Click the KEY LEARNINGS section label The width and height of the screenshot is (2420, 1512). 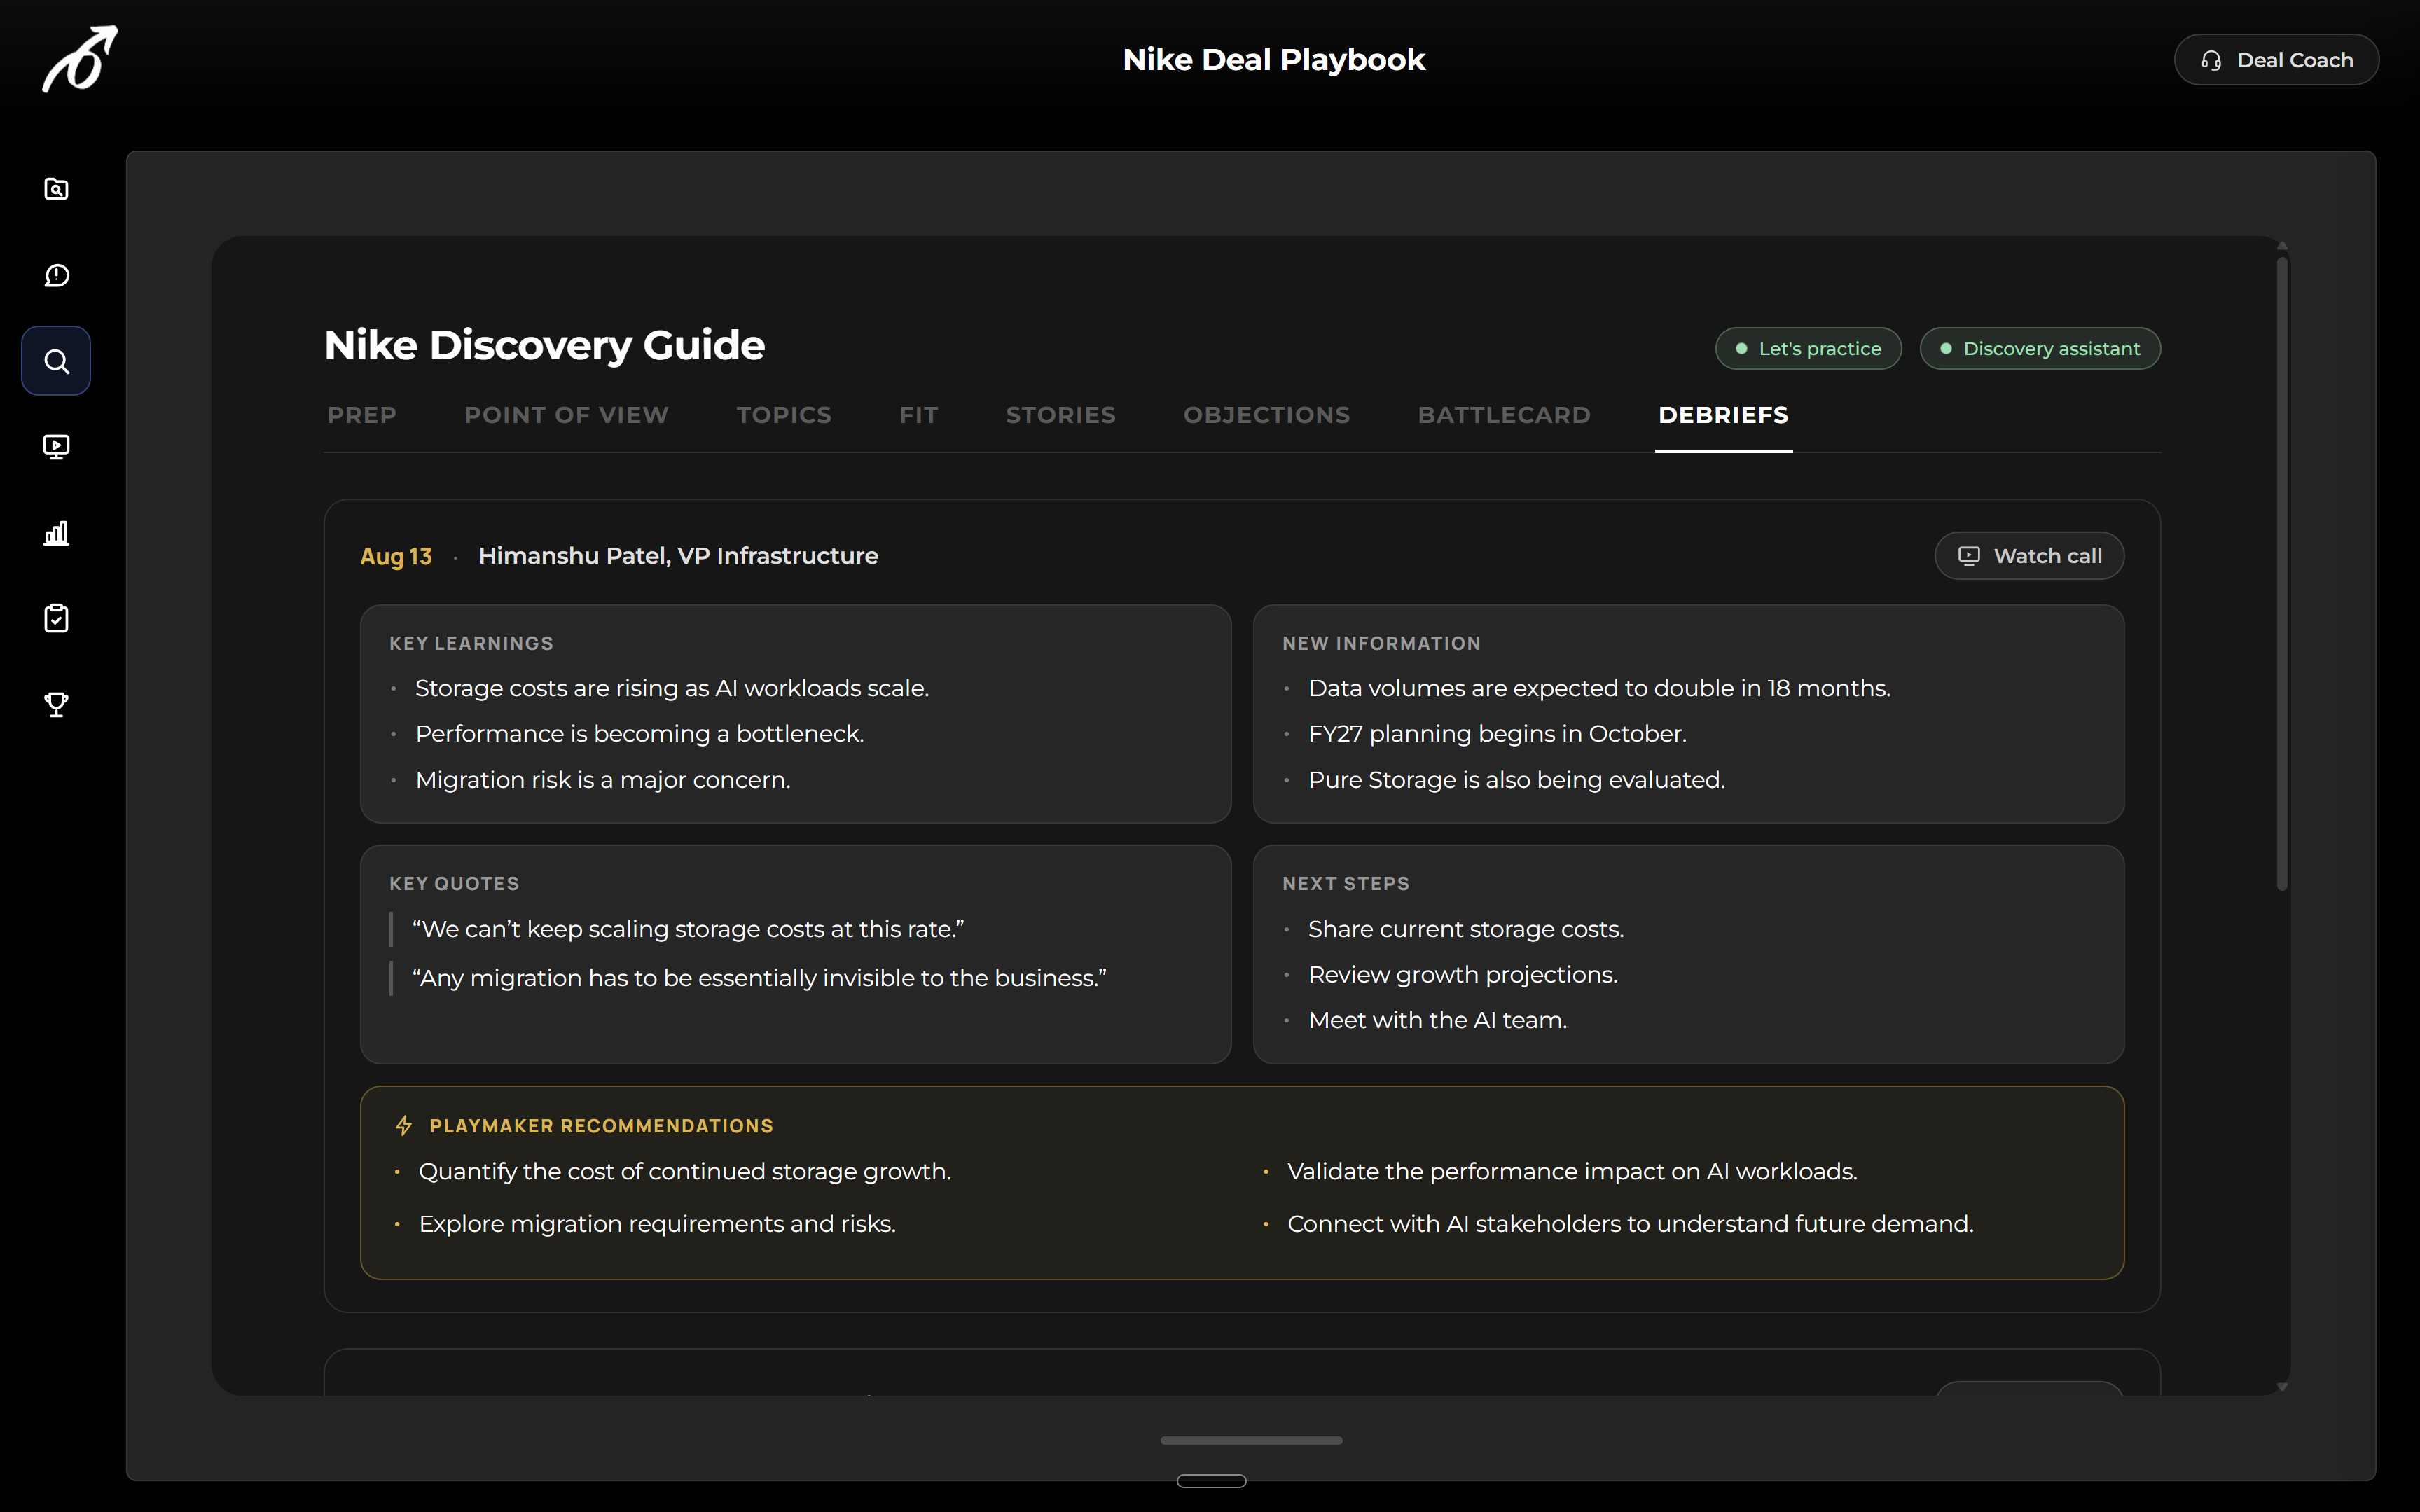(x=471, y=644)
